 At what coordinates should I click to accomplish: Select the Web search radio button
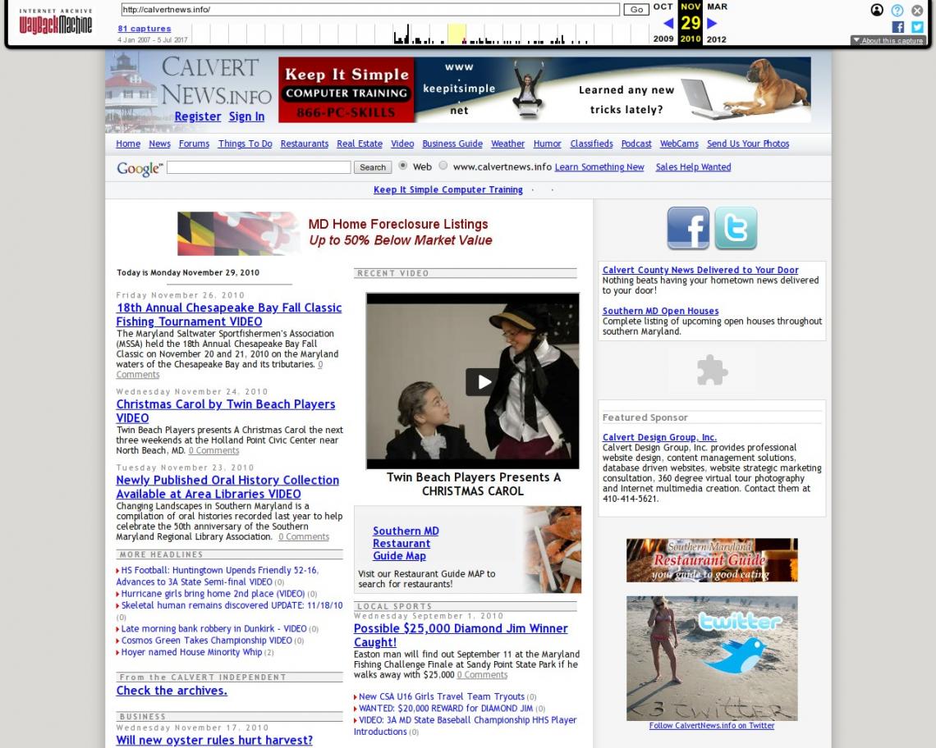[x=403, y=166]
